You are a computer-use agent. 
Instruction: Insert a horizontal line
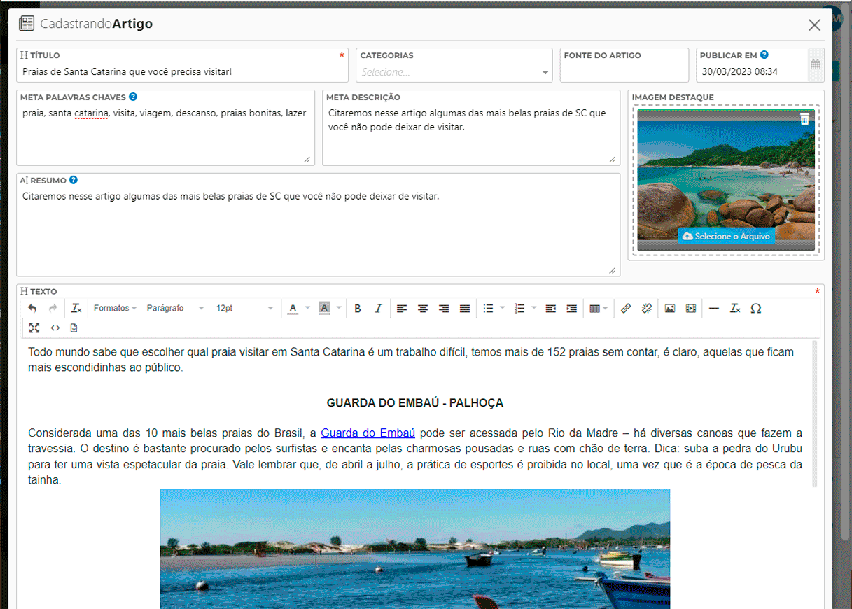tap(714, 308)
